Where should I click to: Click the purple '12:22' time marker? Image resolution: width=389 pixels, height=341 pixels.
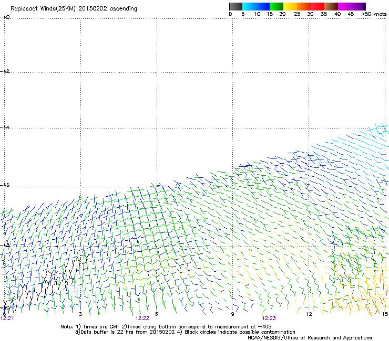pyautogui.click(x=142, y=318)
